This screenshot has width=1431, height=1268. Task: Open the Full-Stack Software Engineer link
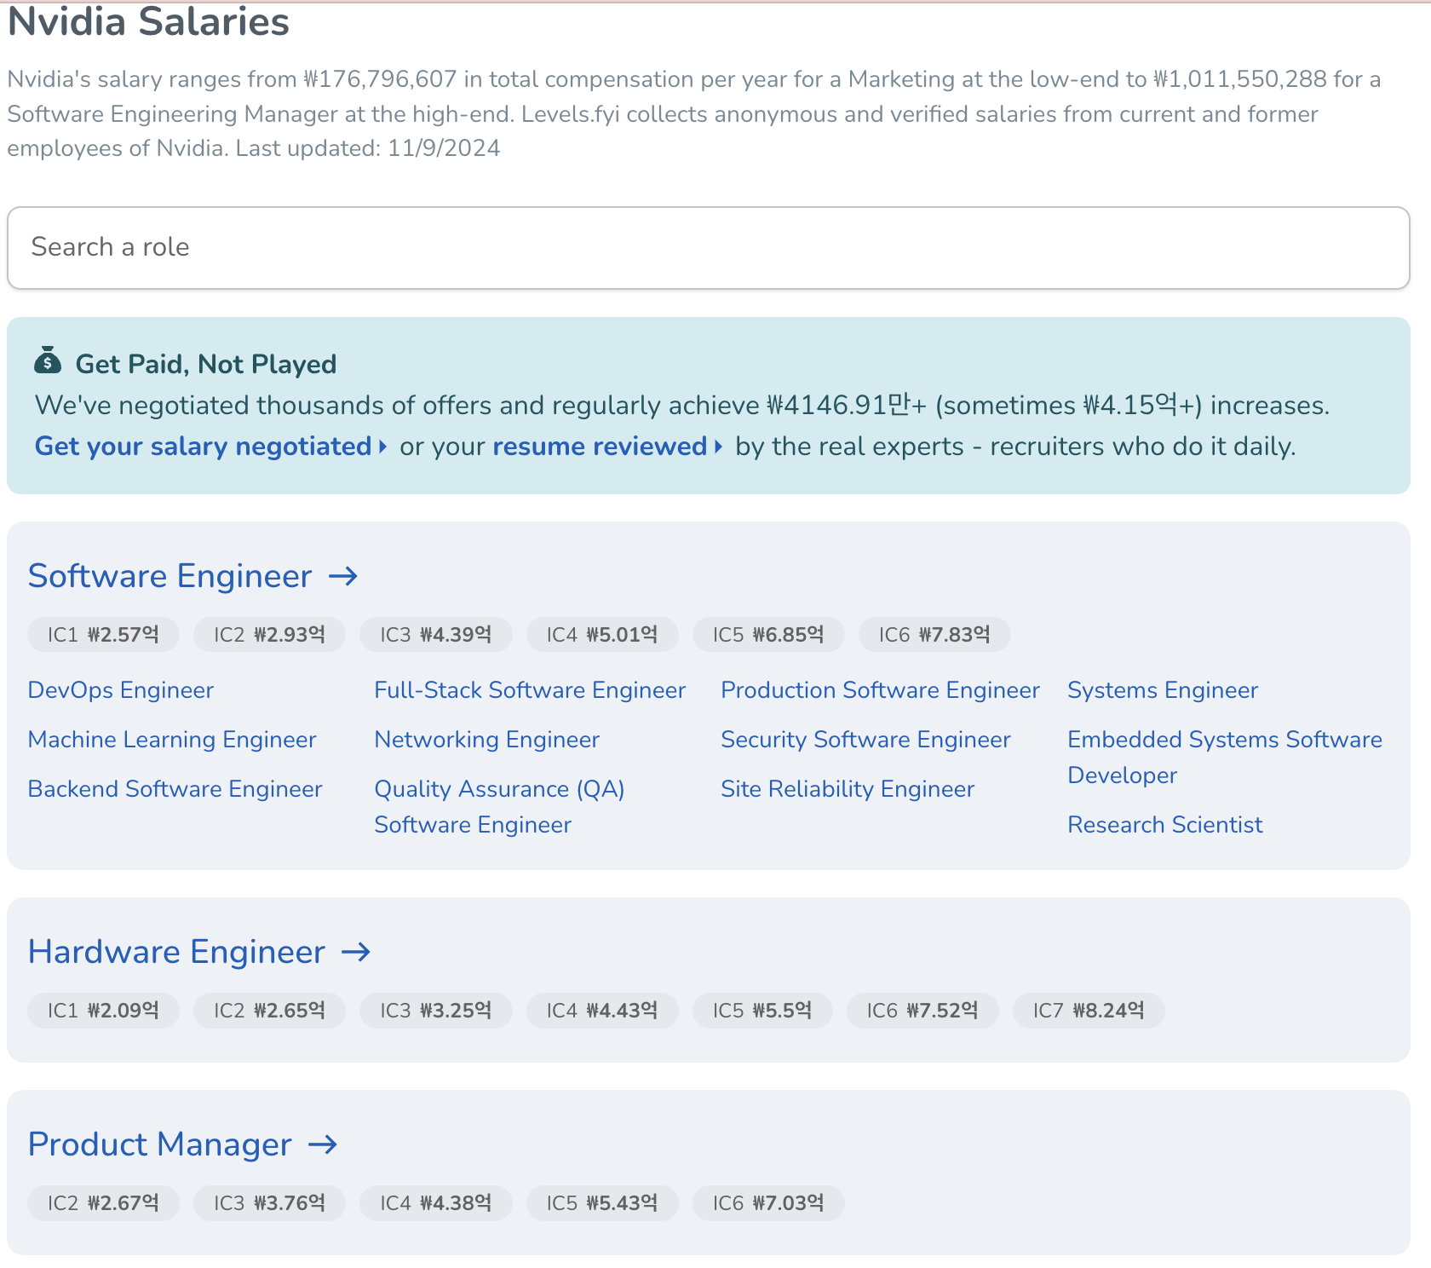coord(530,690)
